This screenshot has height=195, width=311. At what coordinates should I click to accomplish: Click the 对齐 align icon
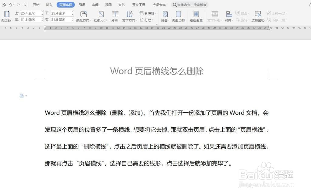229,14
